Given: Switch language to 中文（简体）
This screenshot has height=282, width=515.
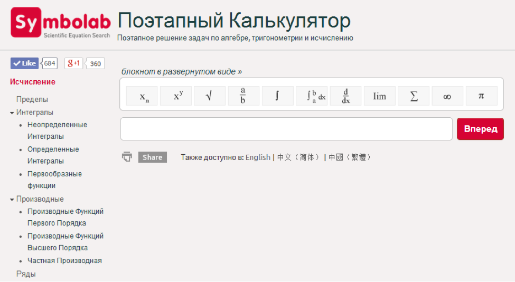Looking at the screenshot, I should click(298, 157).
